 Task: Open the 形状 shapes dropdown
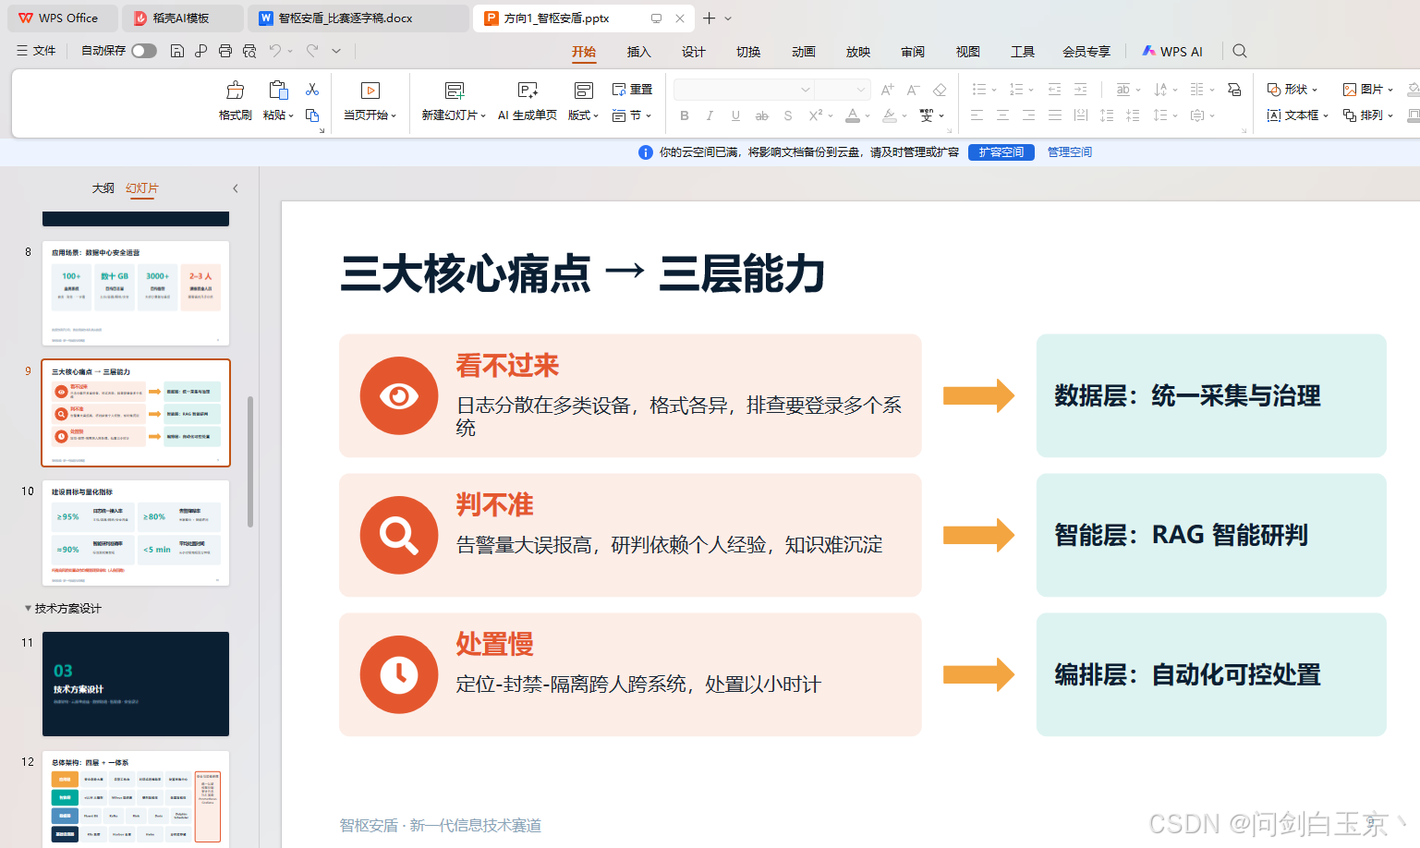click(1292, 90)
